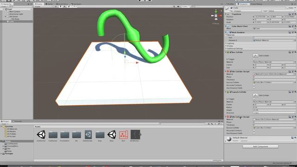
Task: Open the Tag dropdown
Action: point(247,11)
